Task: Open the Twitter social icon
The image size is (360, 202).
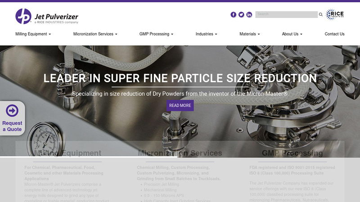Action: click(241, 14)
